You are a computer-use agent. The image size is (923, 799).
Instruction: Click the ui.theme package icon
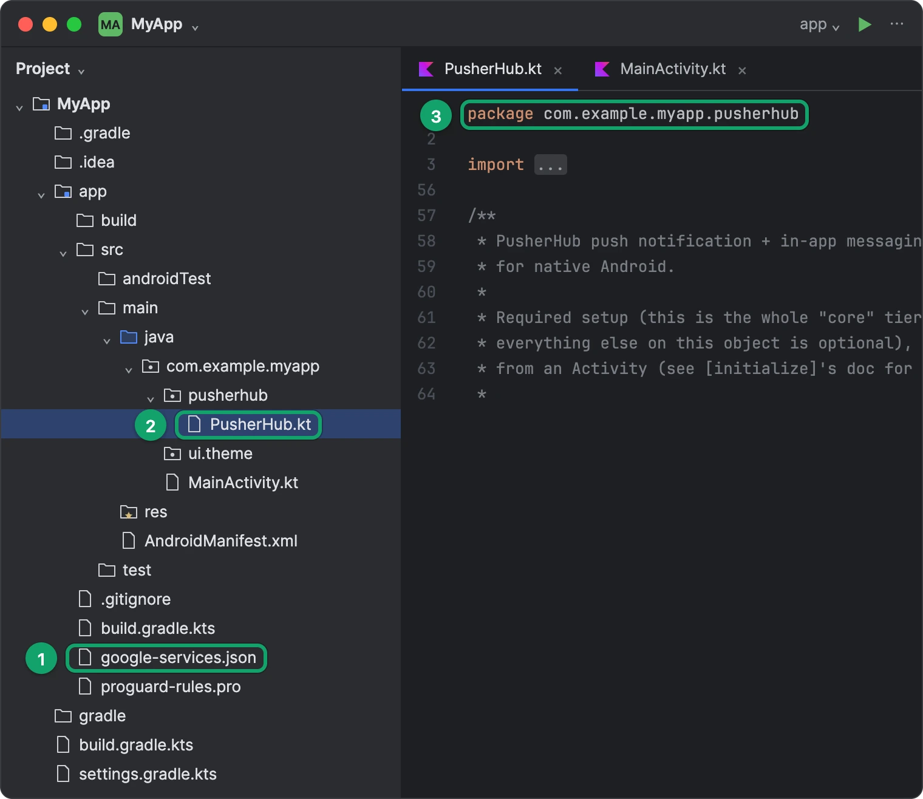(172, 454)
